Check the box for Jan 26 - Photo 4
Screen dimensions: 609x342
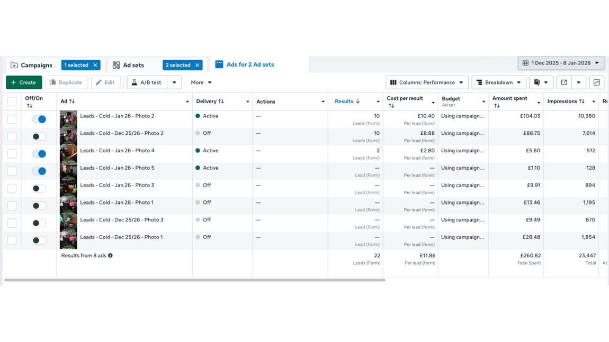pos(12,154)
